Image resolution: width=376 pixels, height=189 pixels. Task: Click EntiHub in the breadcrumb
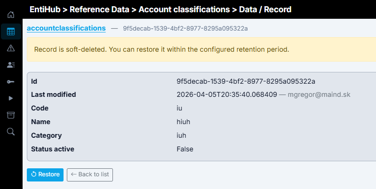click(x=45, y=9)
